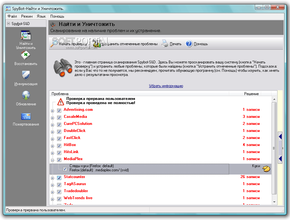Expand the TagASaurus tree node
This screenshot has width=290, height=220.
point(53,185)
